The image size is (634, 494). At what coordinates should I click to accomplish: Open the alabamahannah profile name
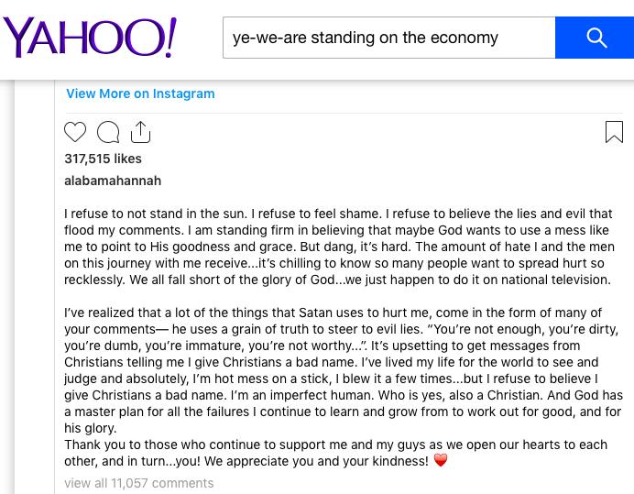click(113, 181)
